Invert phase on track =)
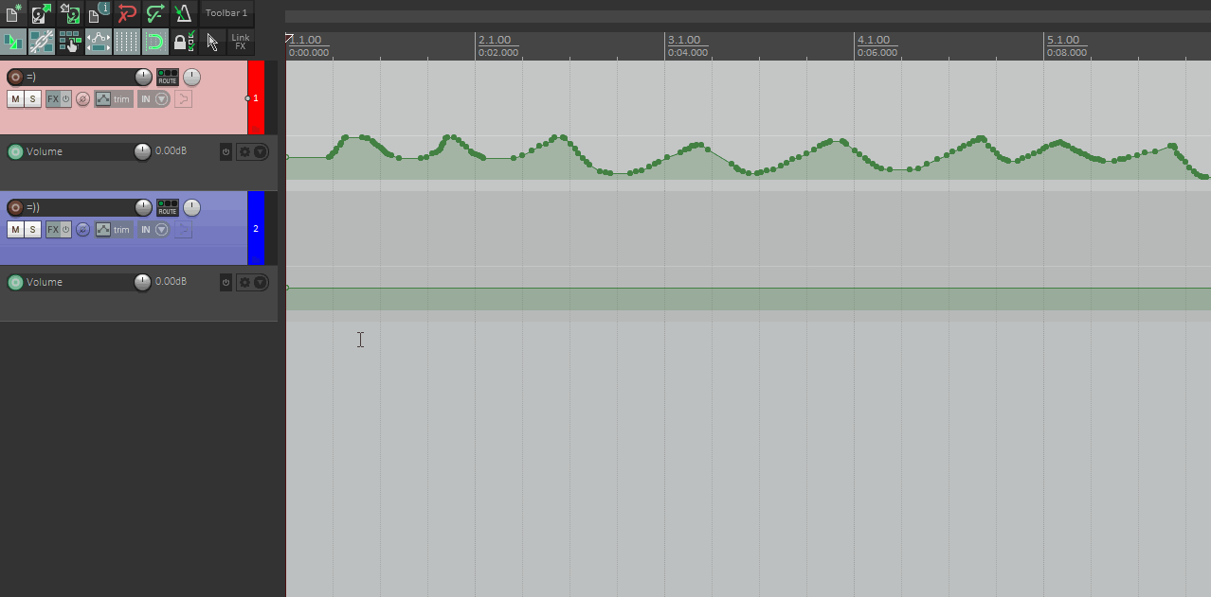 (83, 99)
